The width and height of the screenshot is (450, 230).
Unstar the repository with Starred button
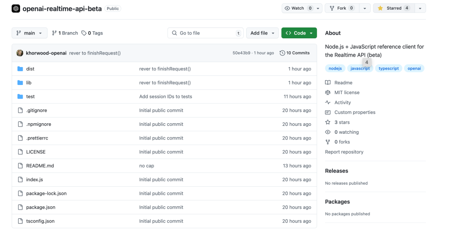pyautogui.click(x=393, y=8)
